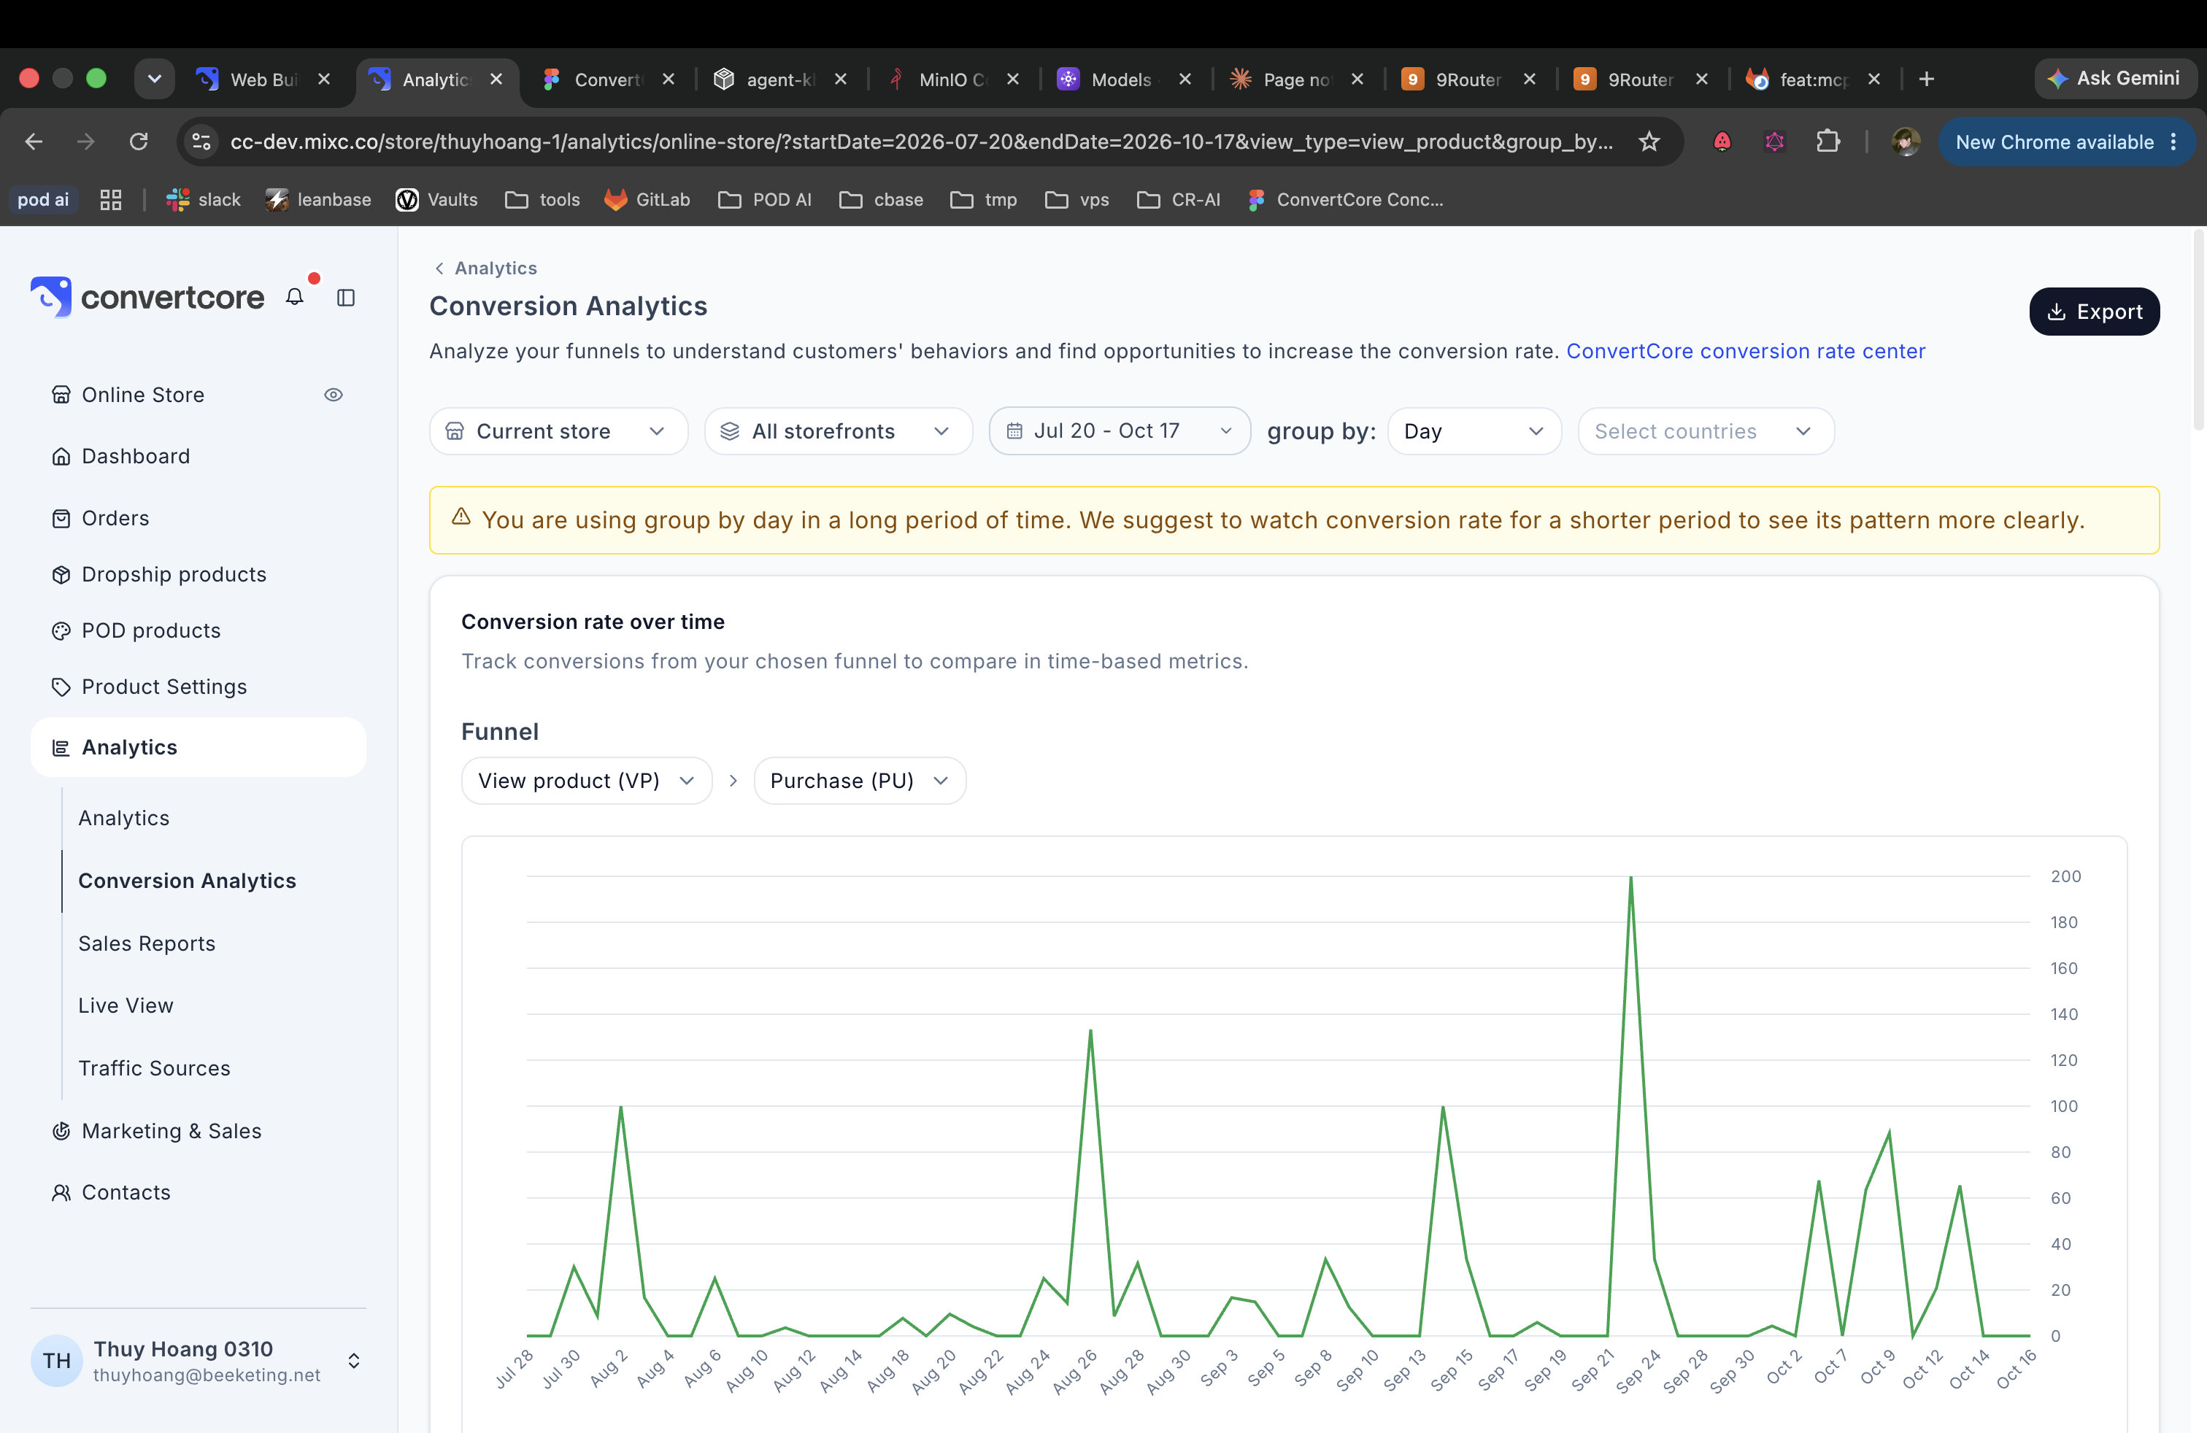This screenshot has height=1433, width=2207.
Task: Expand All storefronts dropdown
Action: click(839, 431)
